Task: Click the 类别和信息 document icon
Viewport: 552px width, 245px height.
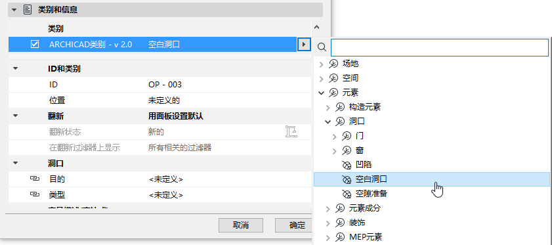Action: (27, 9)
